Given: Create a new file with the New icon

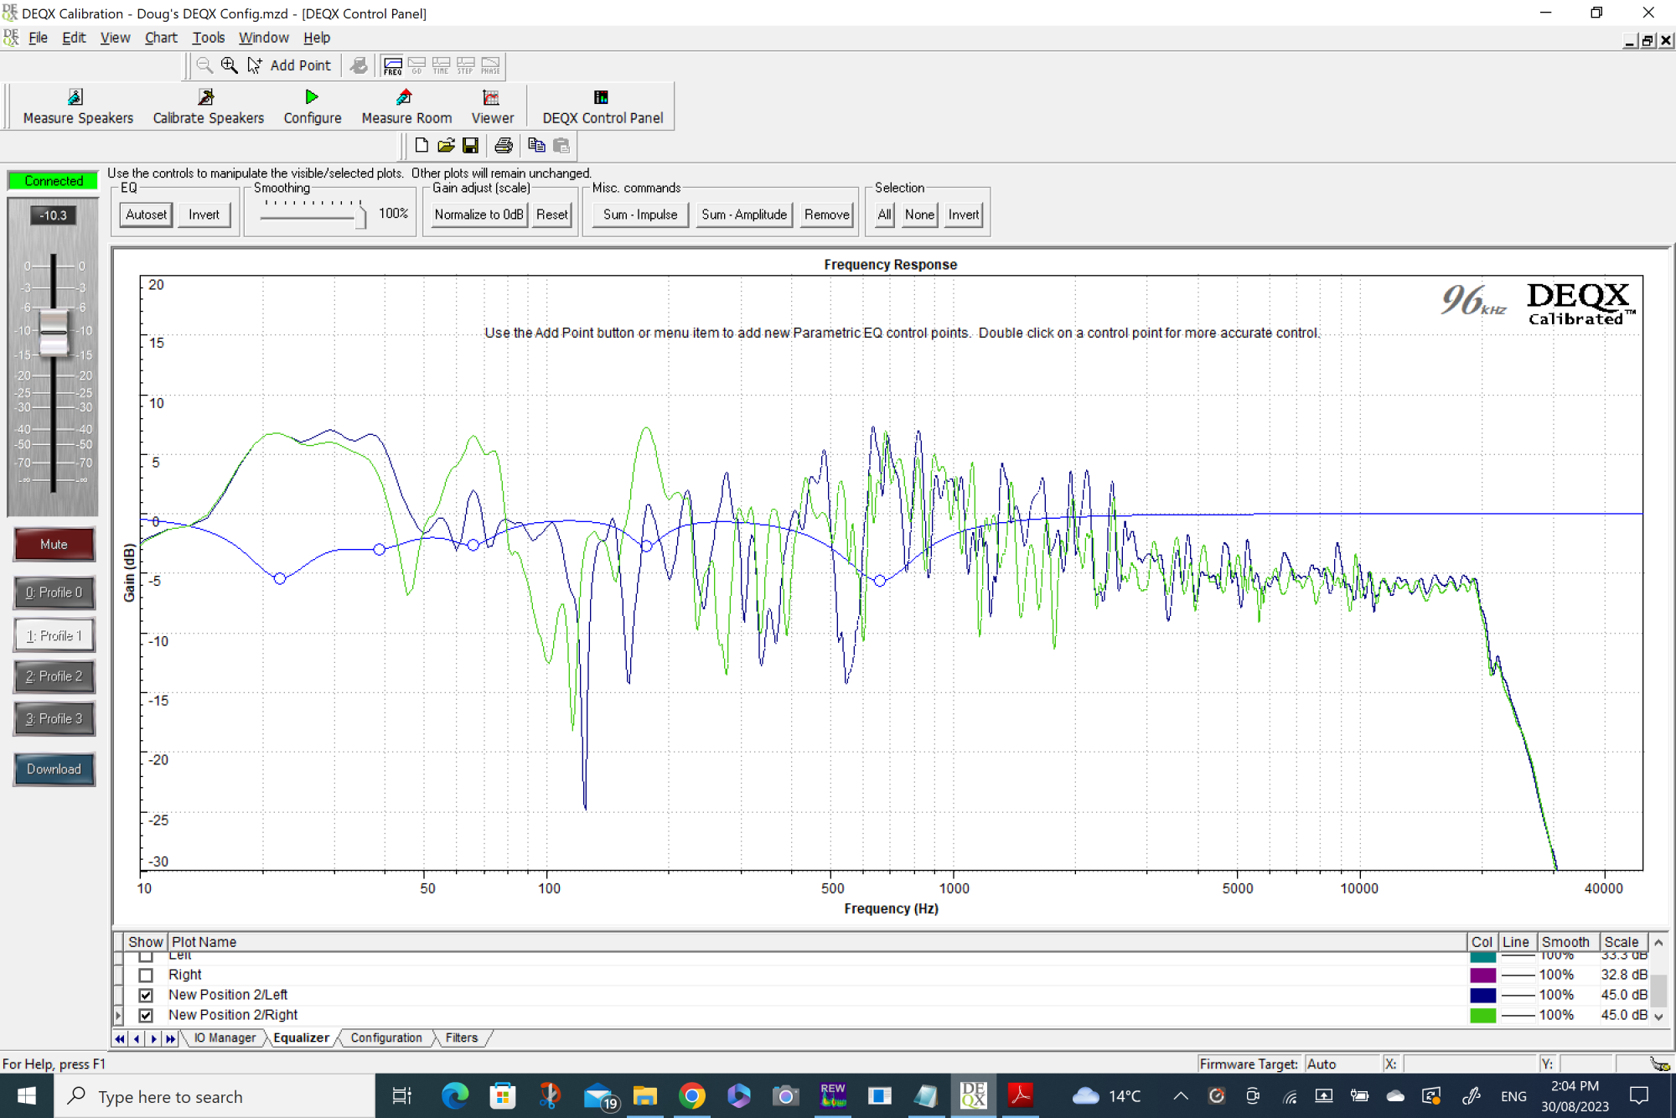Looking at the screenshot, I should point(422,146).
